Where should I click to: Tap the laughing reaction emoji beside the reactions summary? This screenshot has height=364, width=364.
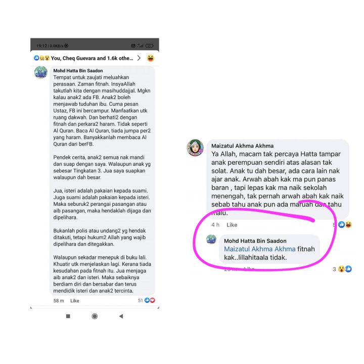tap(151, 58)
